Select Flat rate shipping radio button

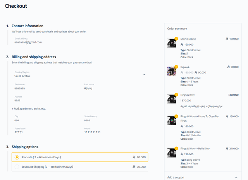17,157
